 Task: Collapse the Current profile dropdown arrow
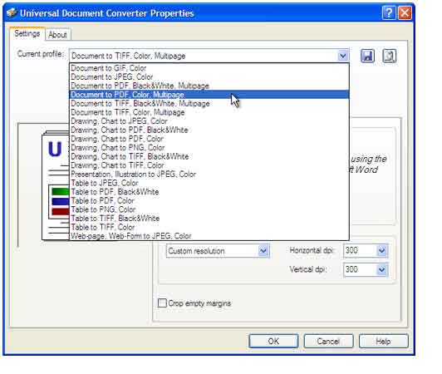coord(343,56)
